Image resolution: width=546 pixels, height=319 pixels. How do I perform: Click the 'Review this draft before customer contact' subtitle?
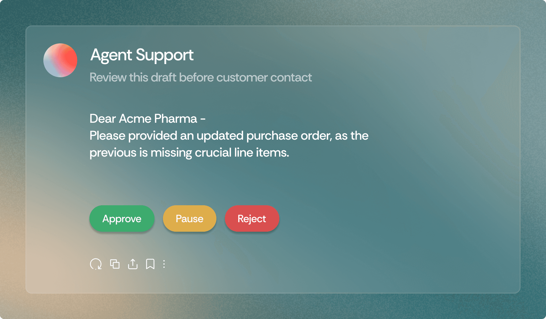pos(201,78)
